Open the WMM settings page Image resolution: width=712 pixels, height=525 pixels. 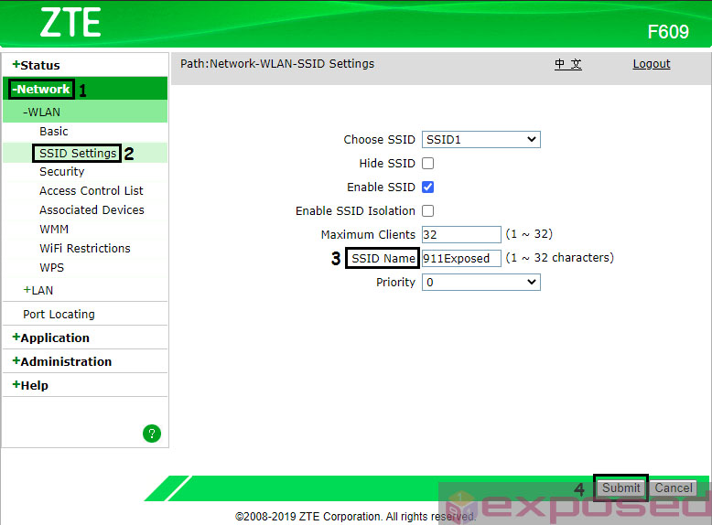coord(54,230)
